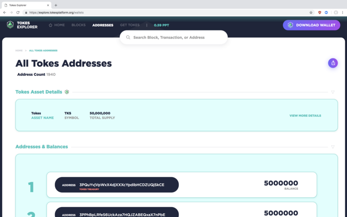Click the Home breadcrumb link
347x217 pixels.
tap(19, 50)
